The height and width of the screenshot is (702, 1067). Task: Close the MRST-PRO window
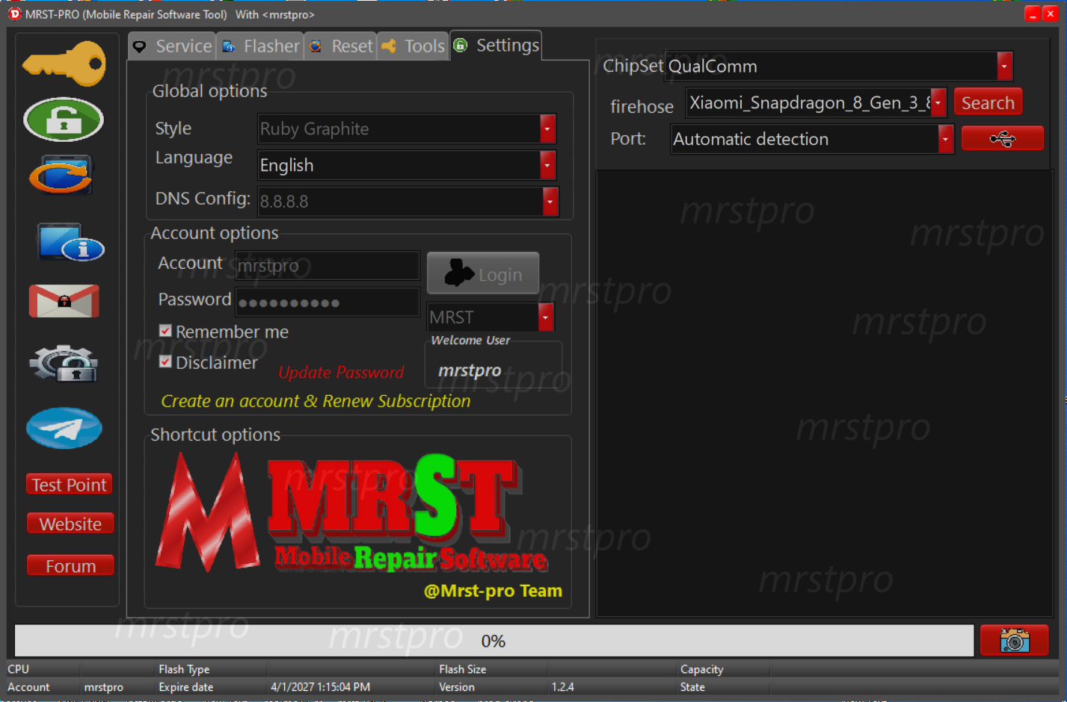[1051, 14]
